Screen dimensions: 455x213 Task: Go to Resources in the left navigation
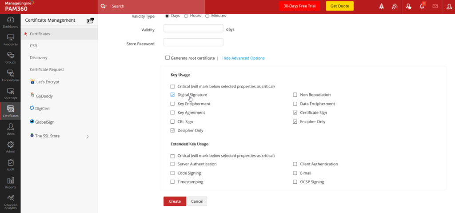(10, 39)
